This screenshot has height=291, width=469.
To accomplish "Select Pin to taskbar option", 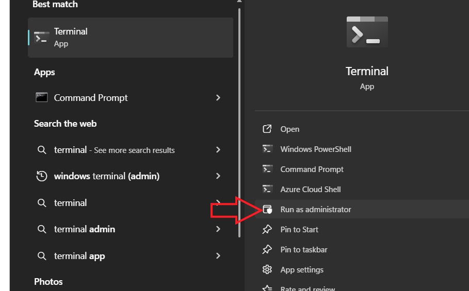I will pos(303,249).
